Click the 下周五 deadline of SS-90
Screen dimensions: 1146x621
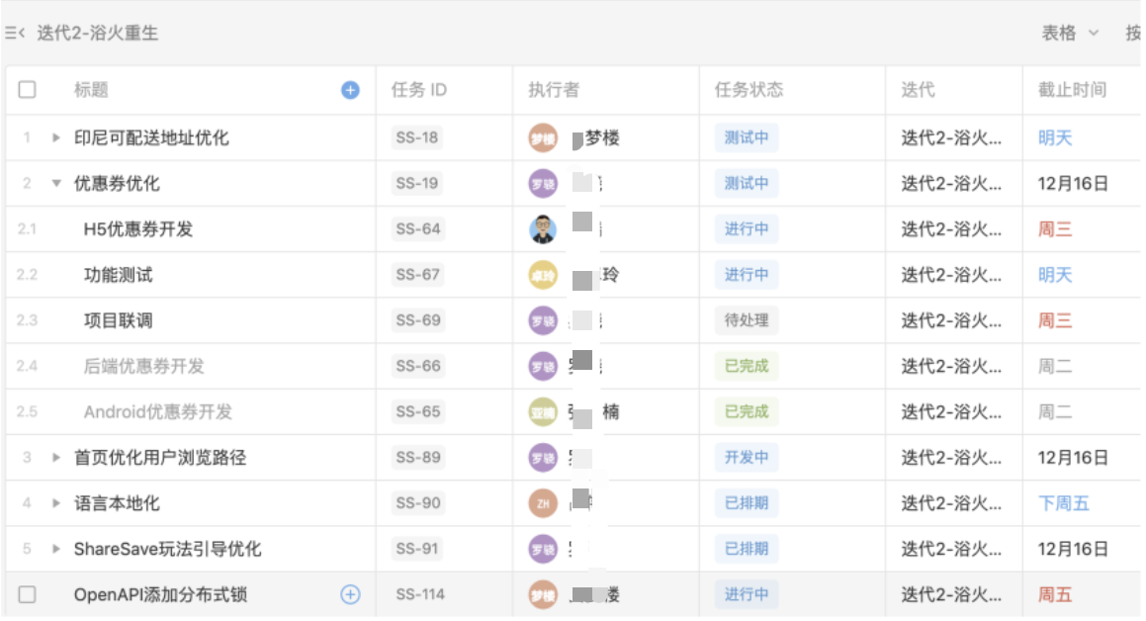click(1063, 503)
